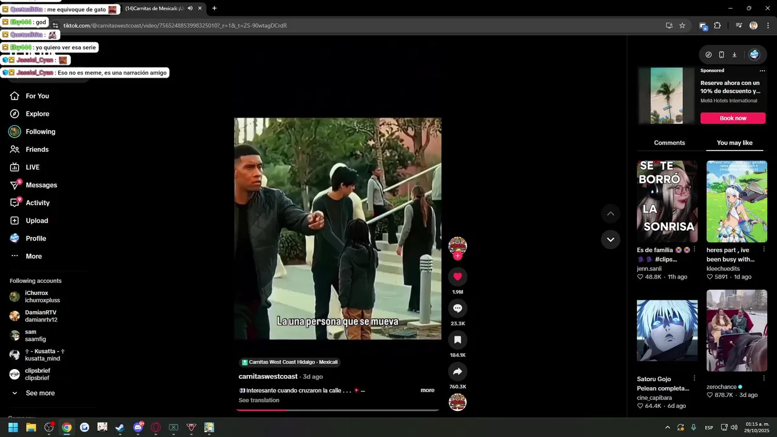Like the video with heart icon
The width and height of the screenshot is (777, 437).
click(458, 277)
